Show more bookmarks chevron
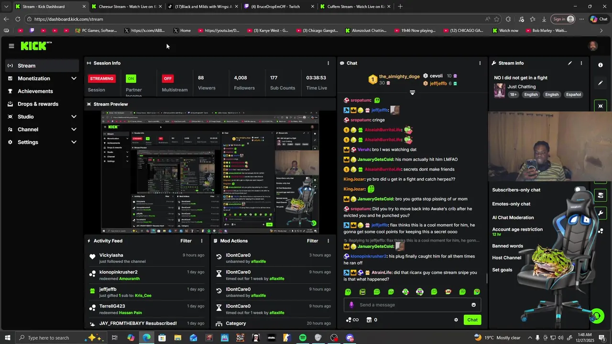Image resolution: width=612 pixels, height=344 pixels. click(x=601, y=31)
